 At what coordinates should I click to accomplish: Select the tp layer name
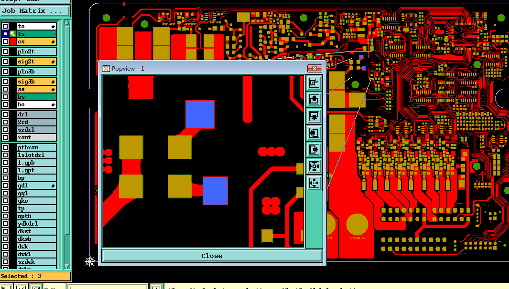coord(37,209)
